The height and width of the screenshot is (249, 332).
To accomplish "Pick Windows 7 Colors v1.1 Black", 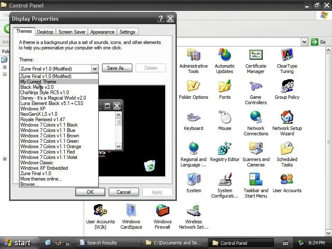I will [59, 125].
